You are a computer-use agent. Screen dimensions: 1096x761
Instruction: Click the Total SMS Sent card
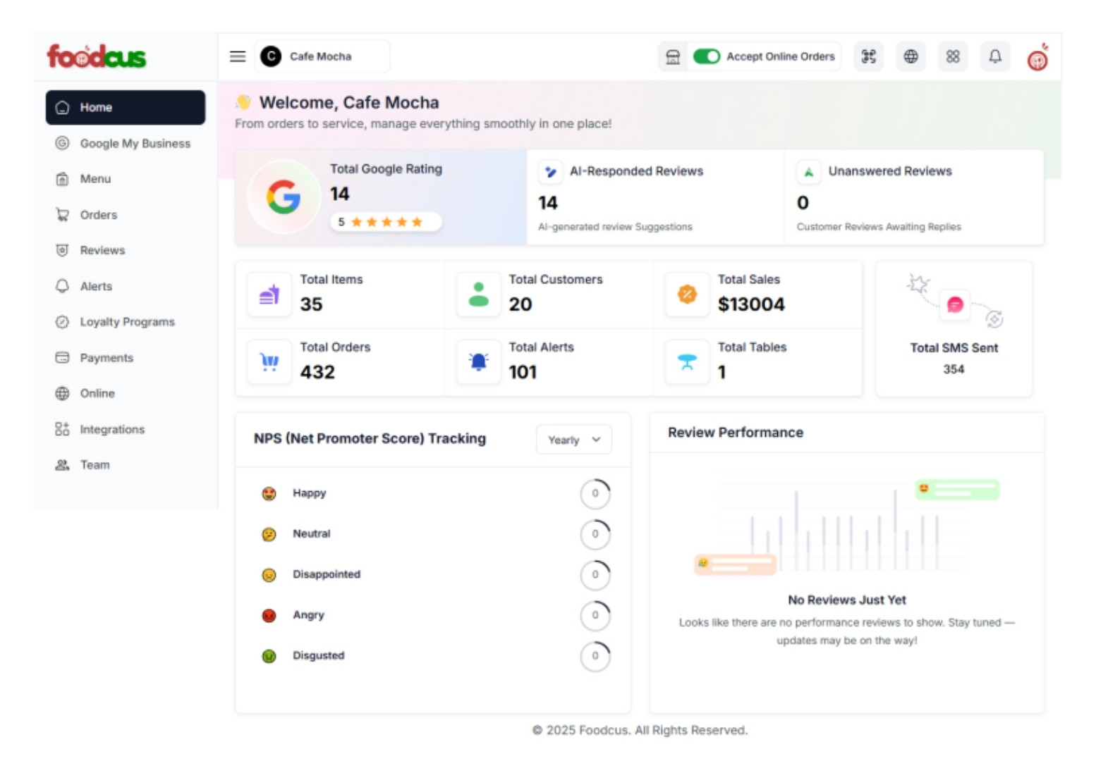click(954, 328)
